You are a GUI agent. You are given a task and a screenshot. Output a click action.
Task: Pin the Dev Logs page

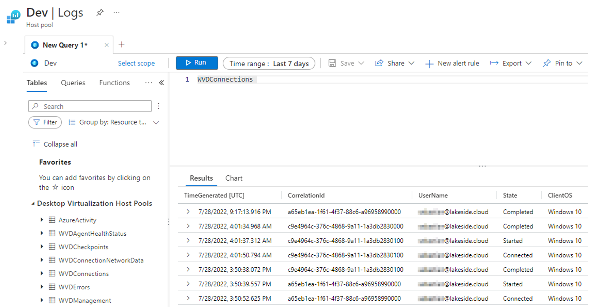coord(100,13)
